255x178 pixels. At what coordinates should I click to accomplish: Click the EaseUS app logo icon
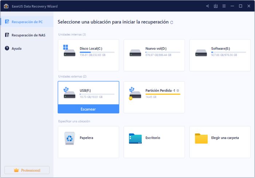tap(6, 6)
